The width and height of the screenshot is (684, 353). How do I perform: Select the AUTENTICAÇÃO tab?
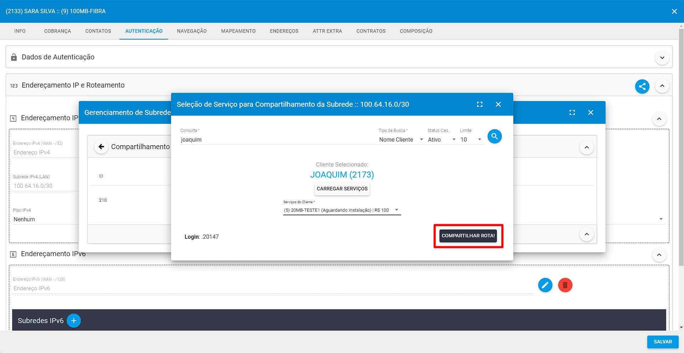coord(144,31)
